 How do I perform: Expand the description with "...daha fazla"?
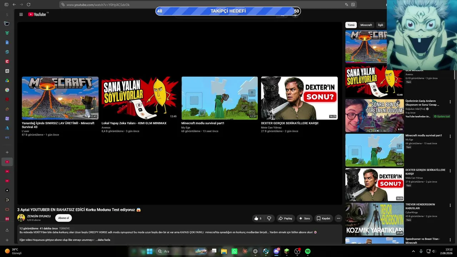pyautogui.click(x=103, y=240)
